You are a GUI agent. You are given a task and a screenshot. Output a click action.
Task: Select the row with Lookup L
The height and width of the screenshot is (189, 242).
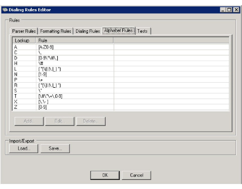click(121, 69)
